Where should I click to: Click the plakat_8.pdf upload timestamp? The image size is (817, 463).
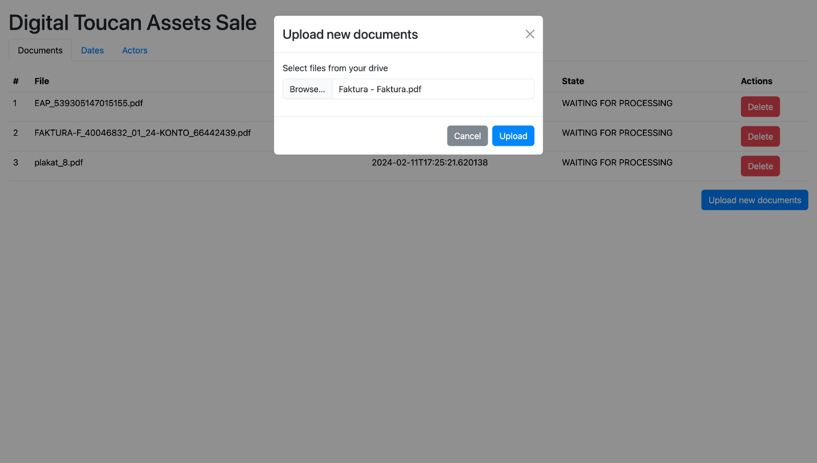(429, 163)
